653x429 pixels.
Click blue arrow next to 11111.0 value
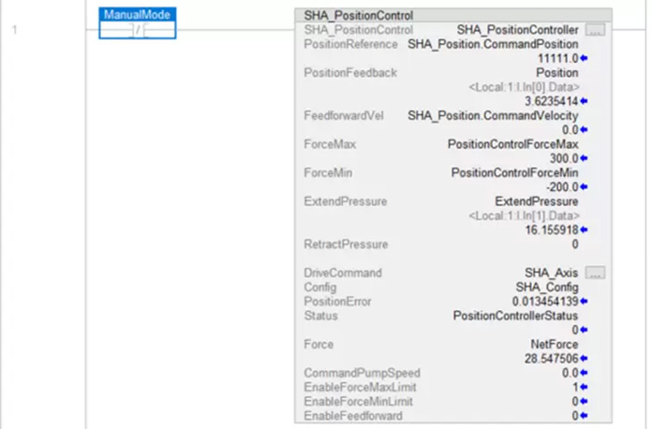coord(584,58)
